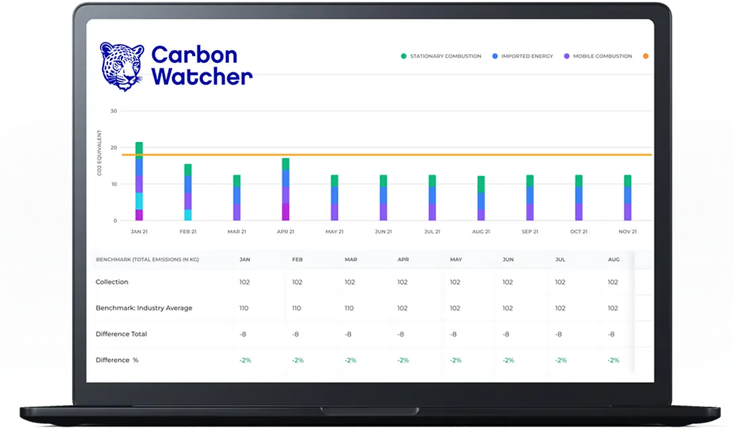Click the Benchmark: Industry Average row label
The image size is (734, 428).
tap(143, 308)
